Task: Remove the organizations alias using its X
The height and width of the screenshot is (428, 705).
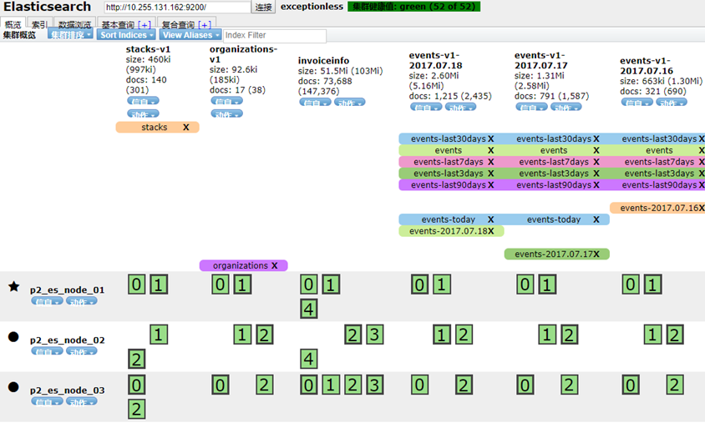Action: 274,265
